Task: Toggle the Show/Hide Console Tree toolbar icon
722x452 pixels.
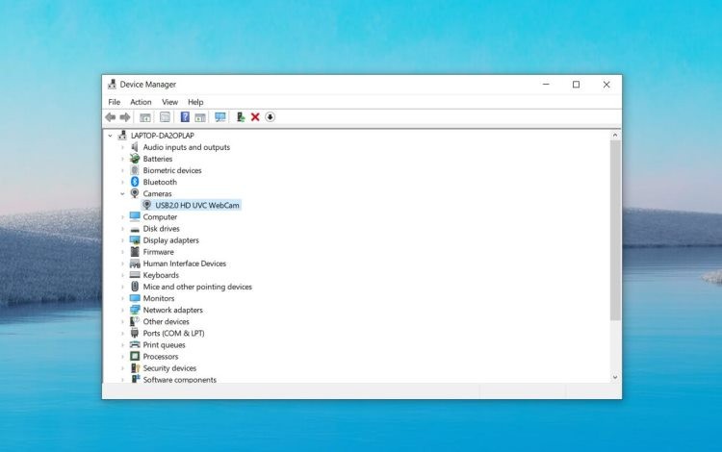Action: click(145, 117)
